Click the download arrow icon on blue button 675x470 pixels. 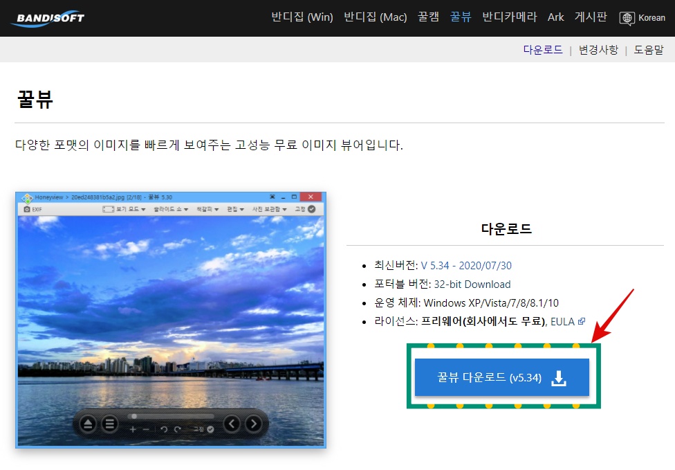coord(558,378)
